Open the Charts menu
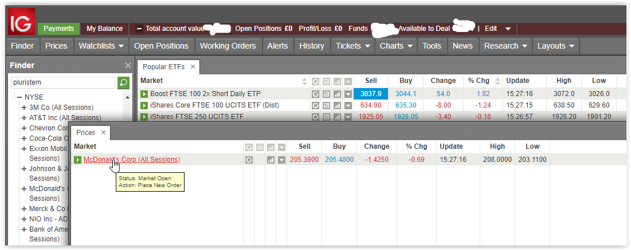The height and width of the screenshot is (250, 631). coord(396,46)
